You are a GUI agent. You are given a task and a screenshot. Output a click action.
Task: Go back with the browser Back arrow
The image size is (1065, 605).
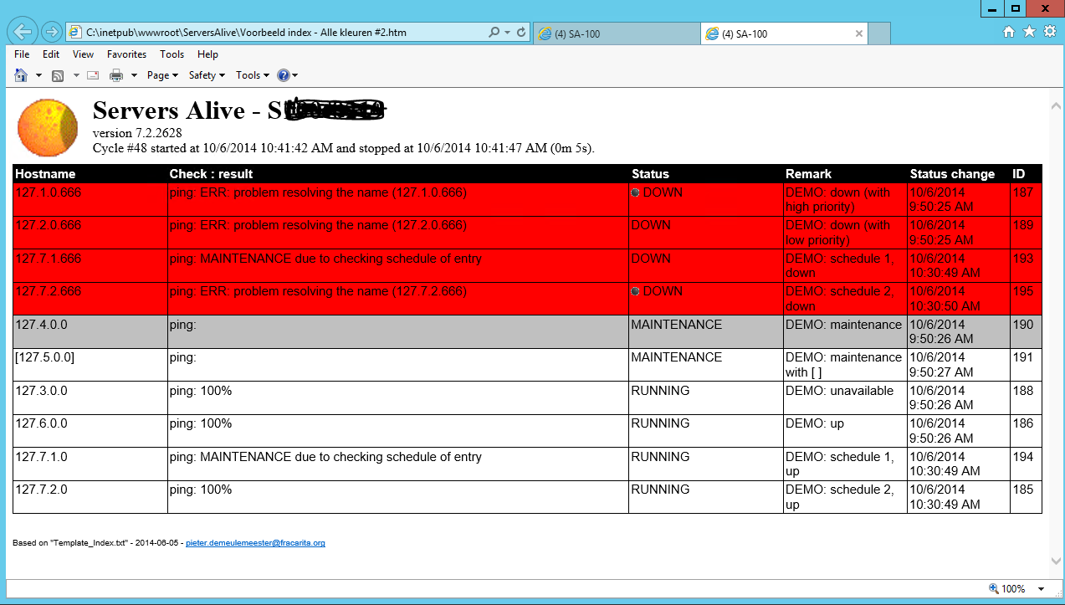coord(23,33)
